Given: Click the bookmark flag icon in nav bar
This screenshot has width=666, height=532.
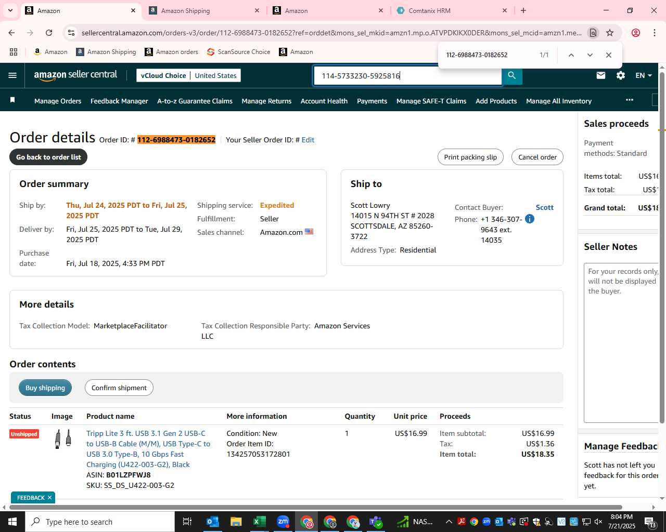Looking at the screenshot, I should (x=12, y=100).
